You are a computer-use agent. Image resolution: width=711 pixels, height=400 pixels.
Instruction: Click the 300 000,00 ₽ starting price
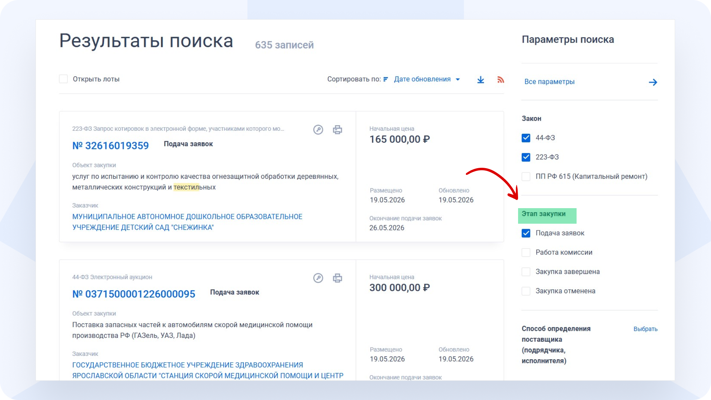(x=400, y=288)
